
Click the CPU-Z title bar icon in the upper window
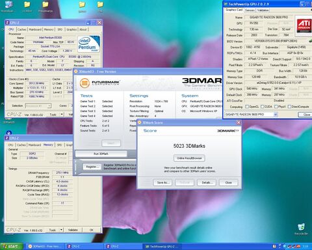(x=7, y=23)
